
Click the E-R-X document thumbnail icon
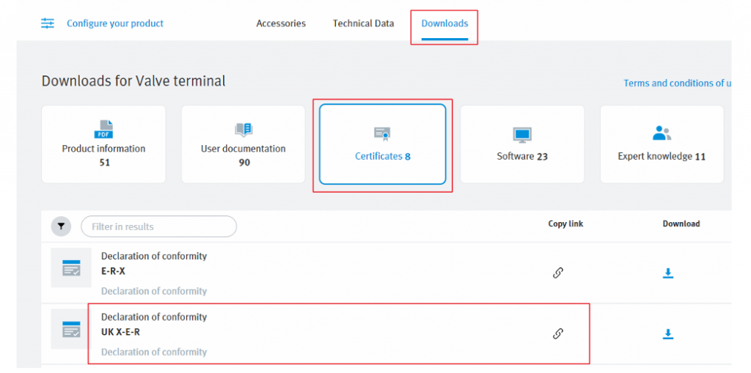tap(71, 267)
